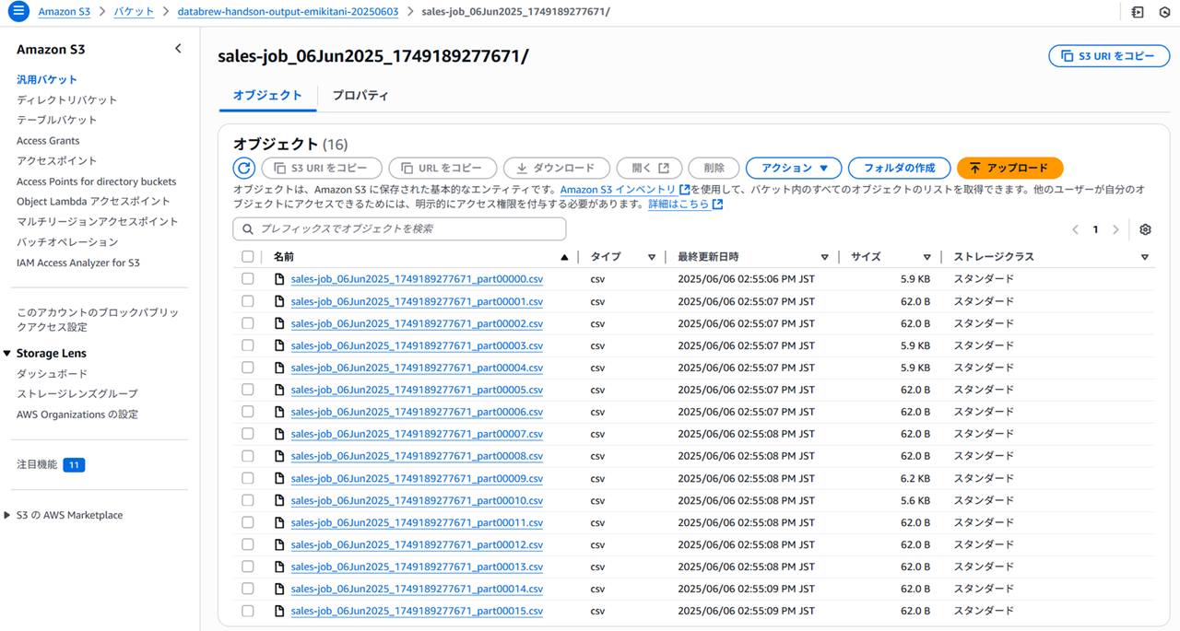Select the checkbox for part00007.csv

pos(247,434)
